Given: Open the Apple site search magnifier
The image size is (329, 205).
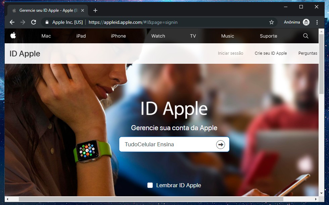Looking at the screenshot, I should tap(306, 36).
